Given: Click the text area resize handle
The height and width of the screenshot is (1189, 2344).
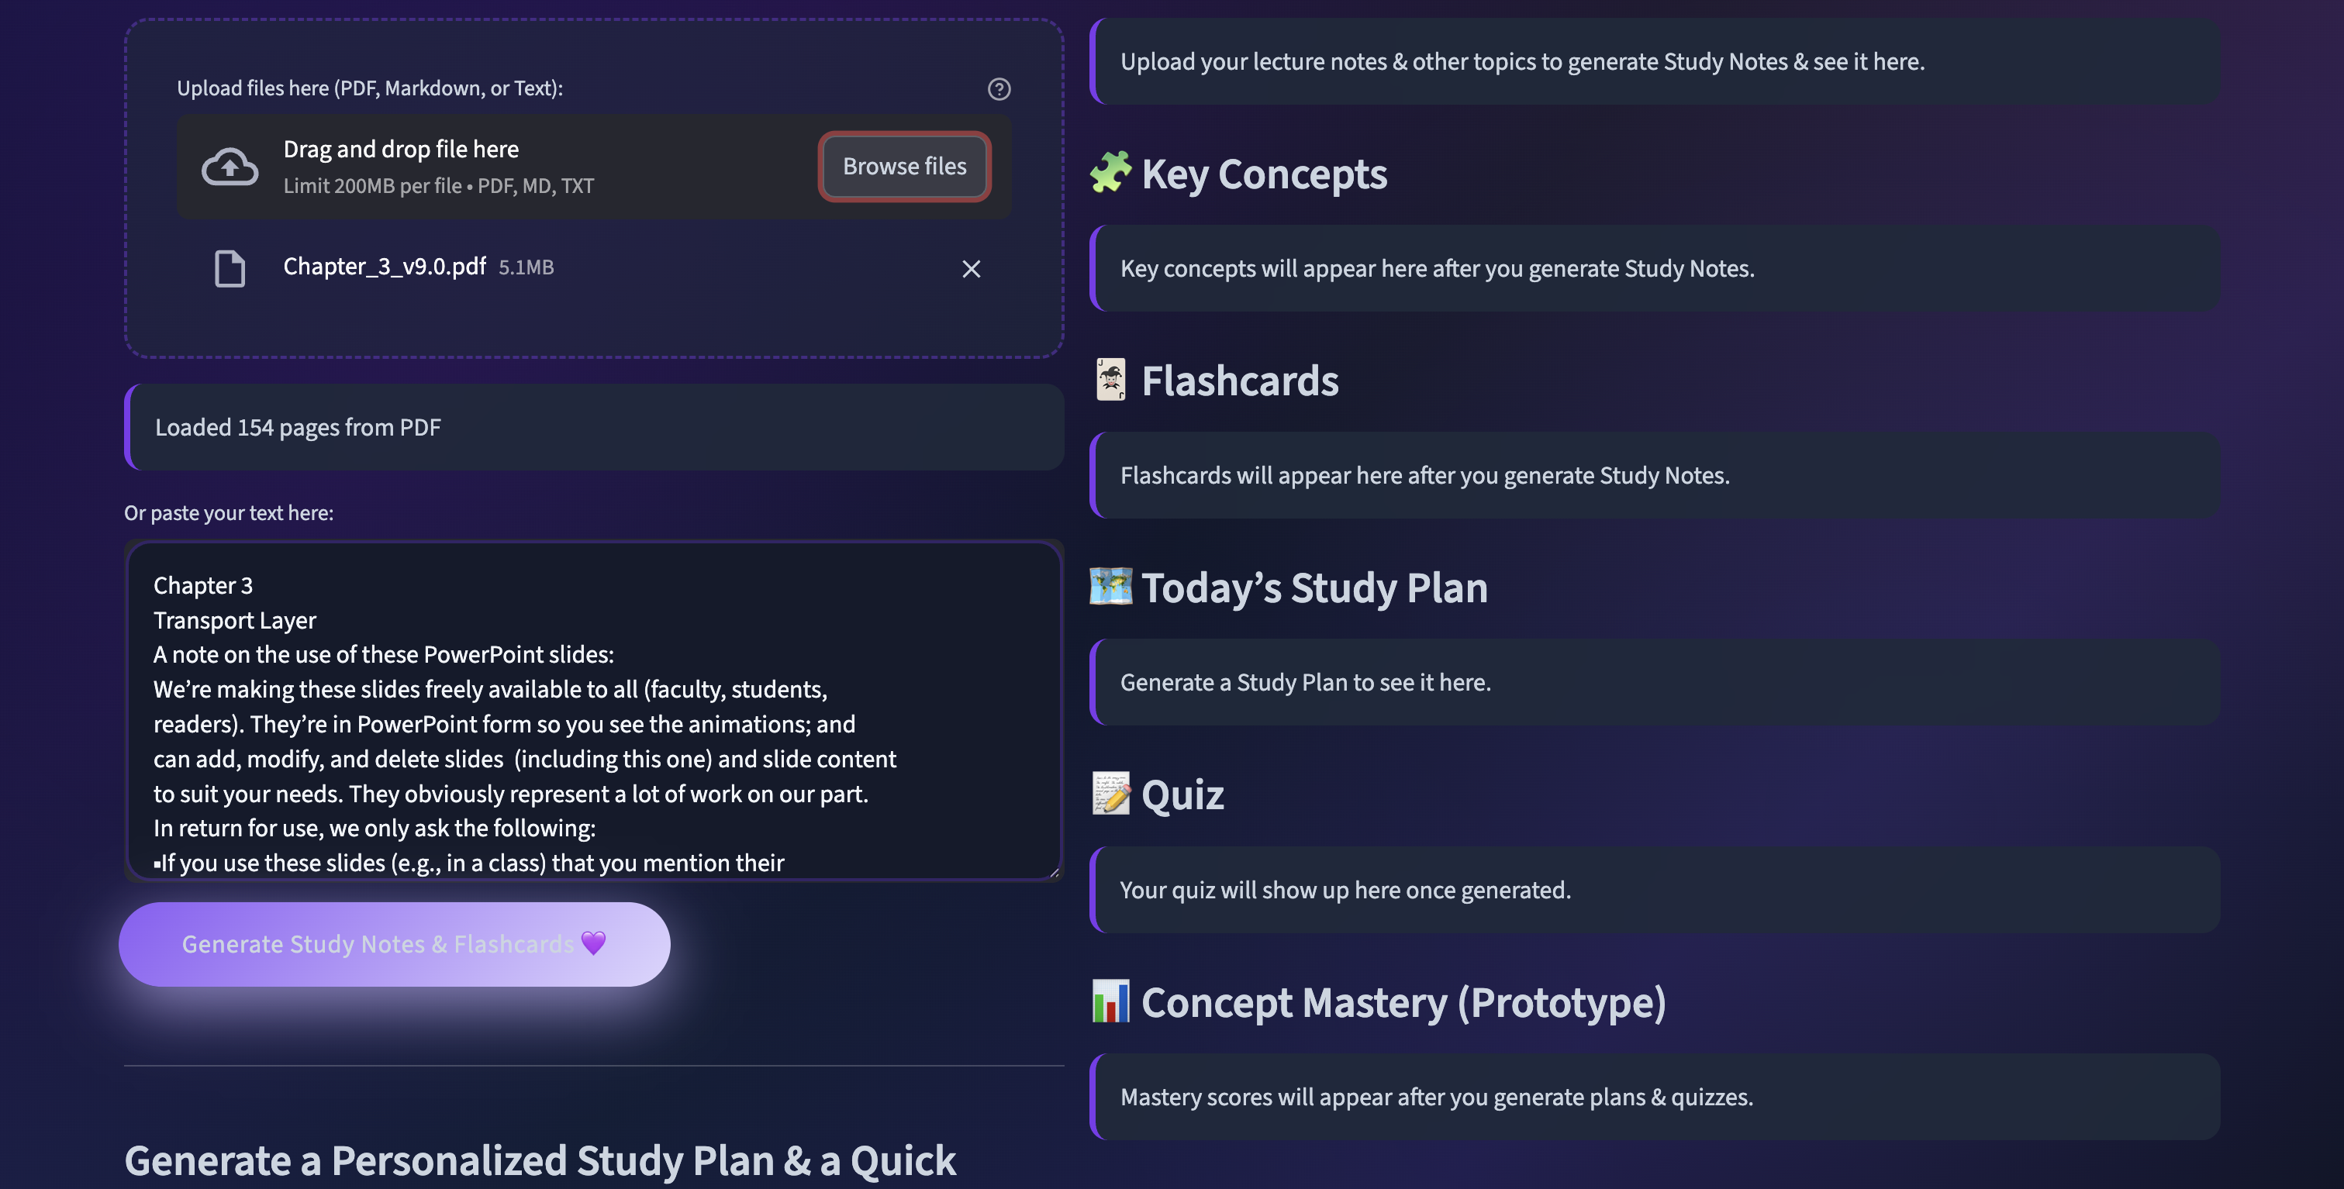Looking at the screenshot, I should pyautogui.click(x=1055, y=873).
